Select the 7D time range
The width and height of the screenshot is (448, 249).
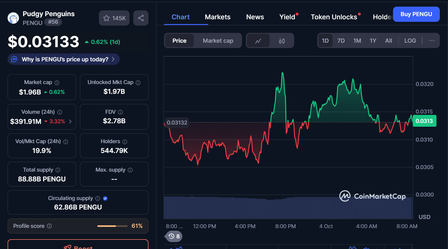pyautogui.click(x=341, y=41)
